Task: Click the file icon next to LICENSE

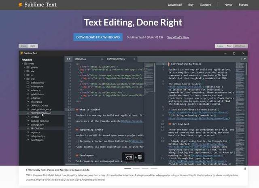Action: point(28,117)
